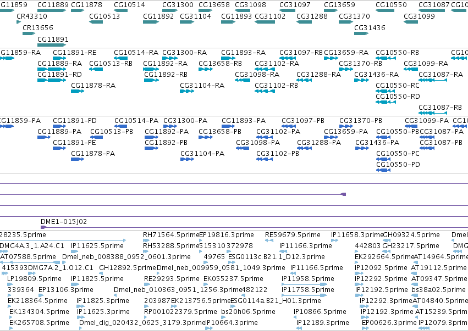This screenshot has height=331, width=468.
Task: Open the CG31370-RB transcript label
Action: point(361,64)
